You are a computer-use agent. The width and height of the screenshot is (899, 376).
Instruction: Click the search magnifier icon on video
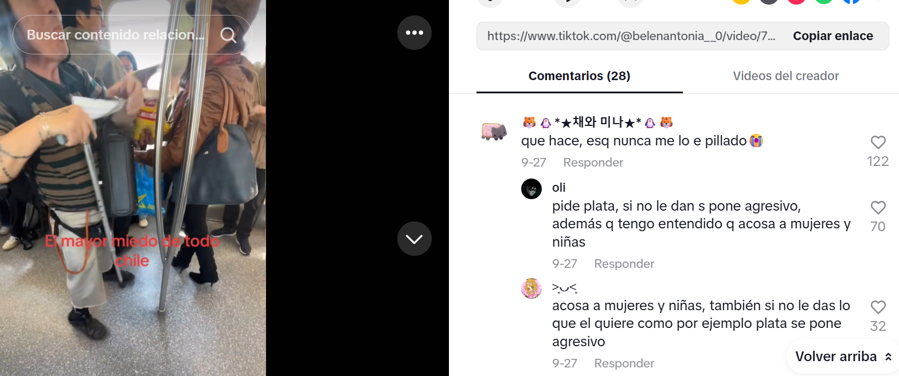[x=228, y=35]
